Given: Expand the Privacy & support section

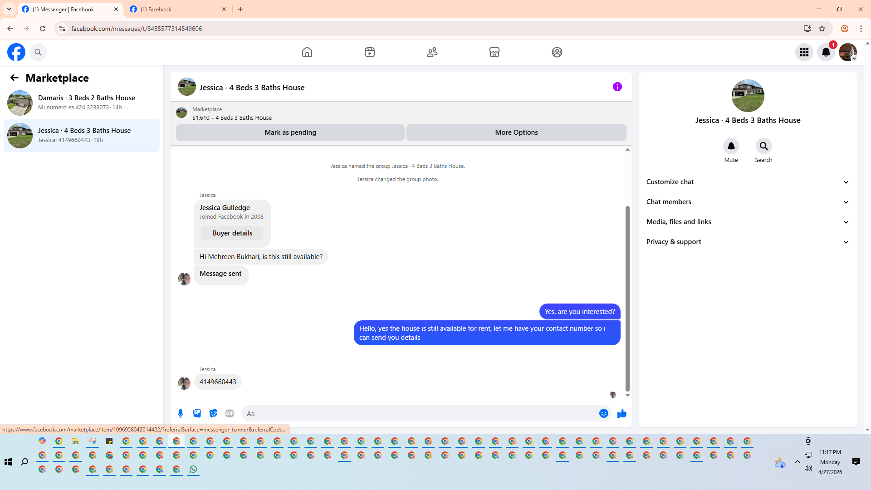Looking at the screenshot, I should pos(748,242).
